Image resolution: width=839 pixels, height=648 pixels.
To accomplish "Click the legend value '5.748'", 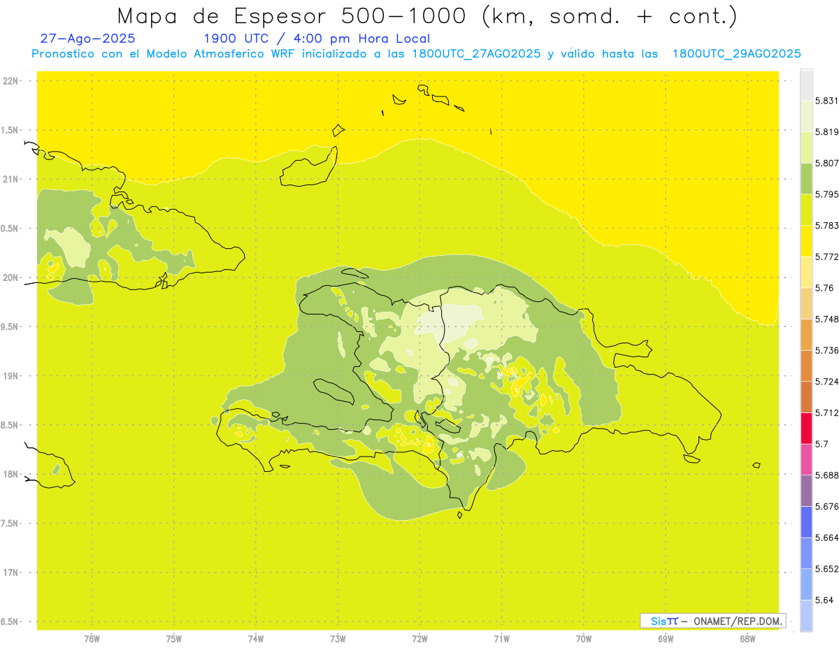I will pyautogui.click(x=826, y=319).
